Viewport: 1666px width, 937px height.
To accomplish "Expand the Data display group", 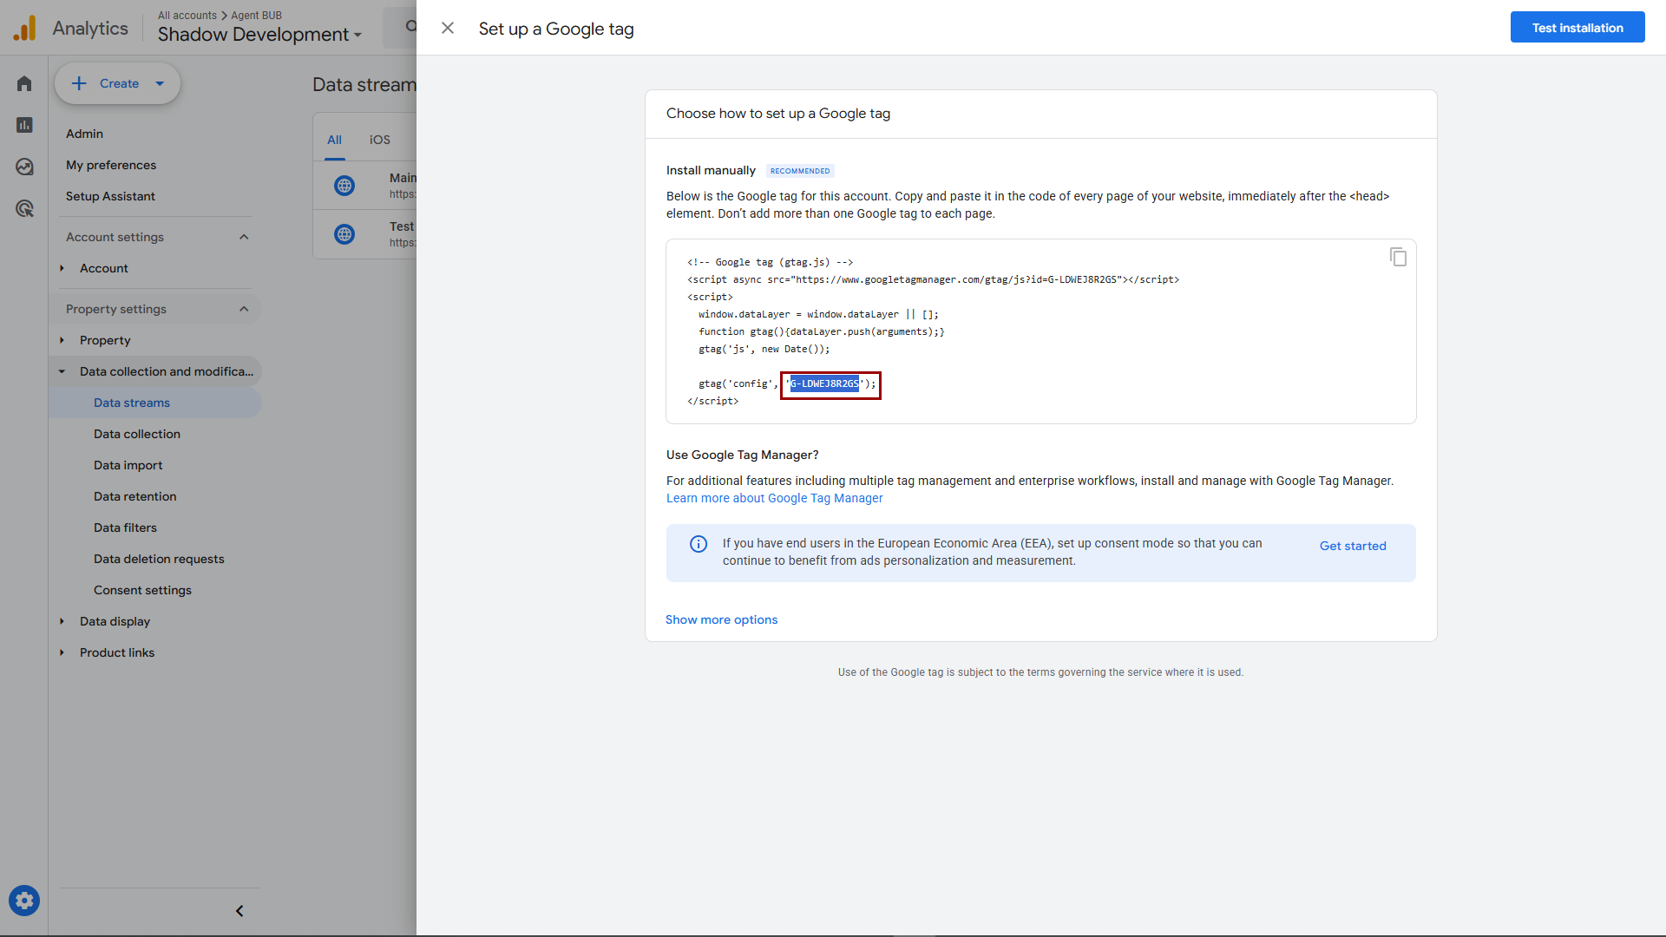I will (x=62, y=621).
